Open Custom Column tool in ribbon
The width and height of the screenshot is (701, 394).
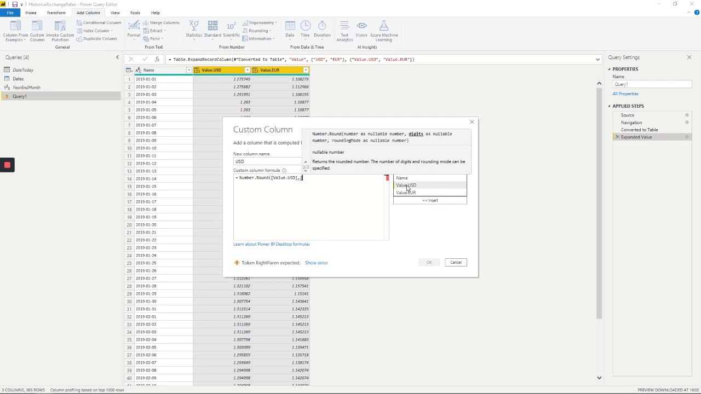coord(37,31)
